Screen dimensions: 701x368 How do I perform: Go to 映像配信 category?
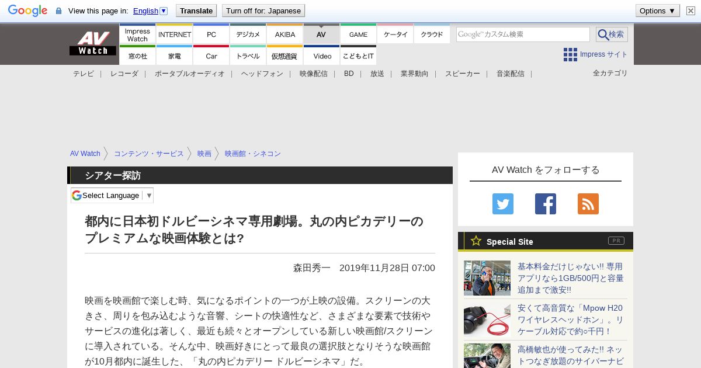314,74
